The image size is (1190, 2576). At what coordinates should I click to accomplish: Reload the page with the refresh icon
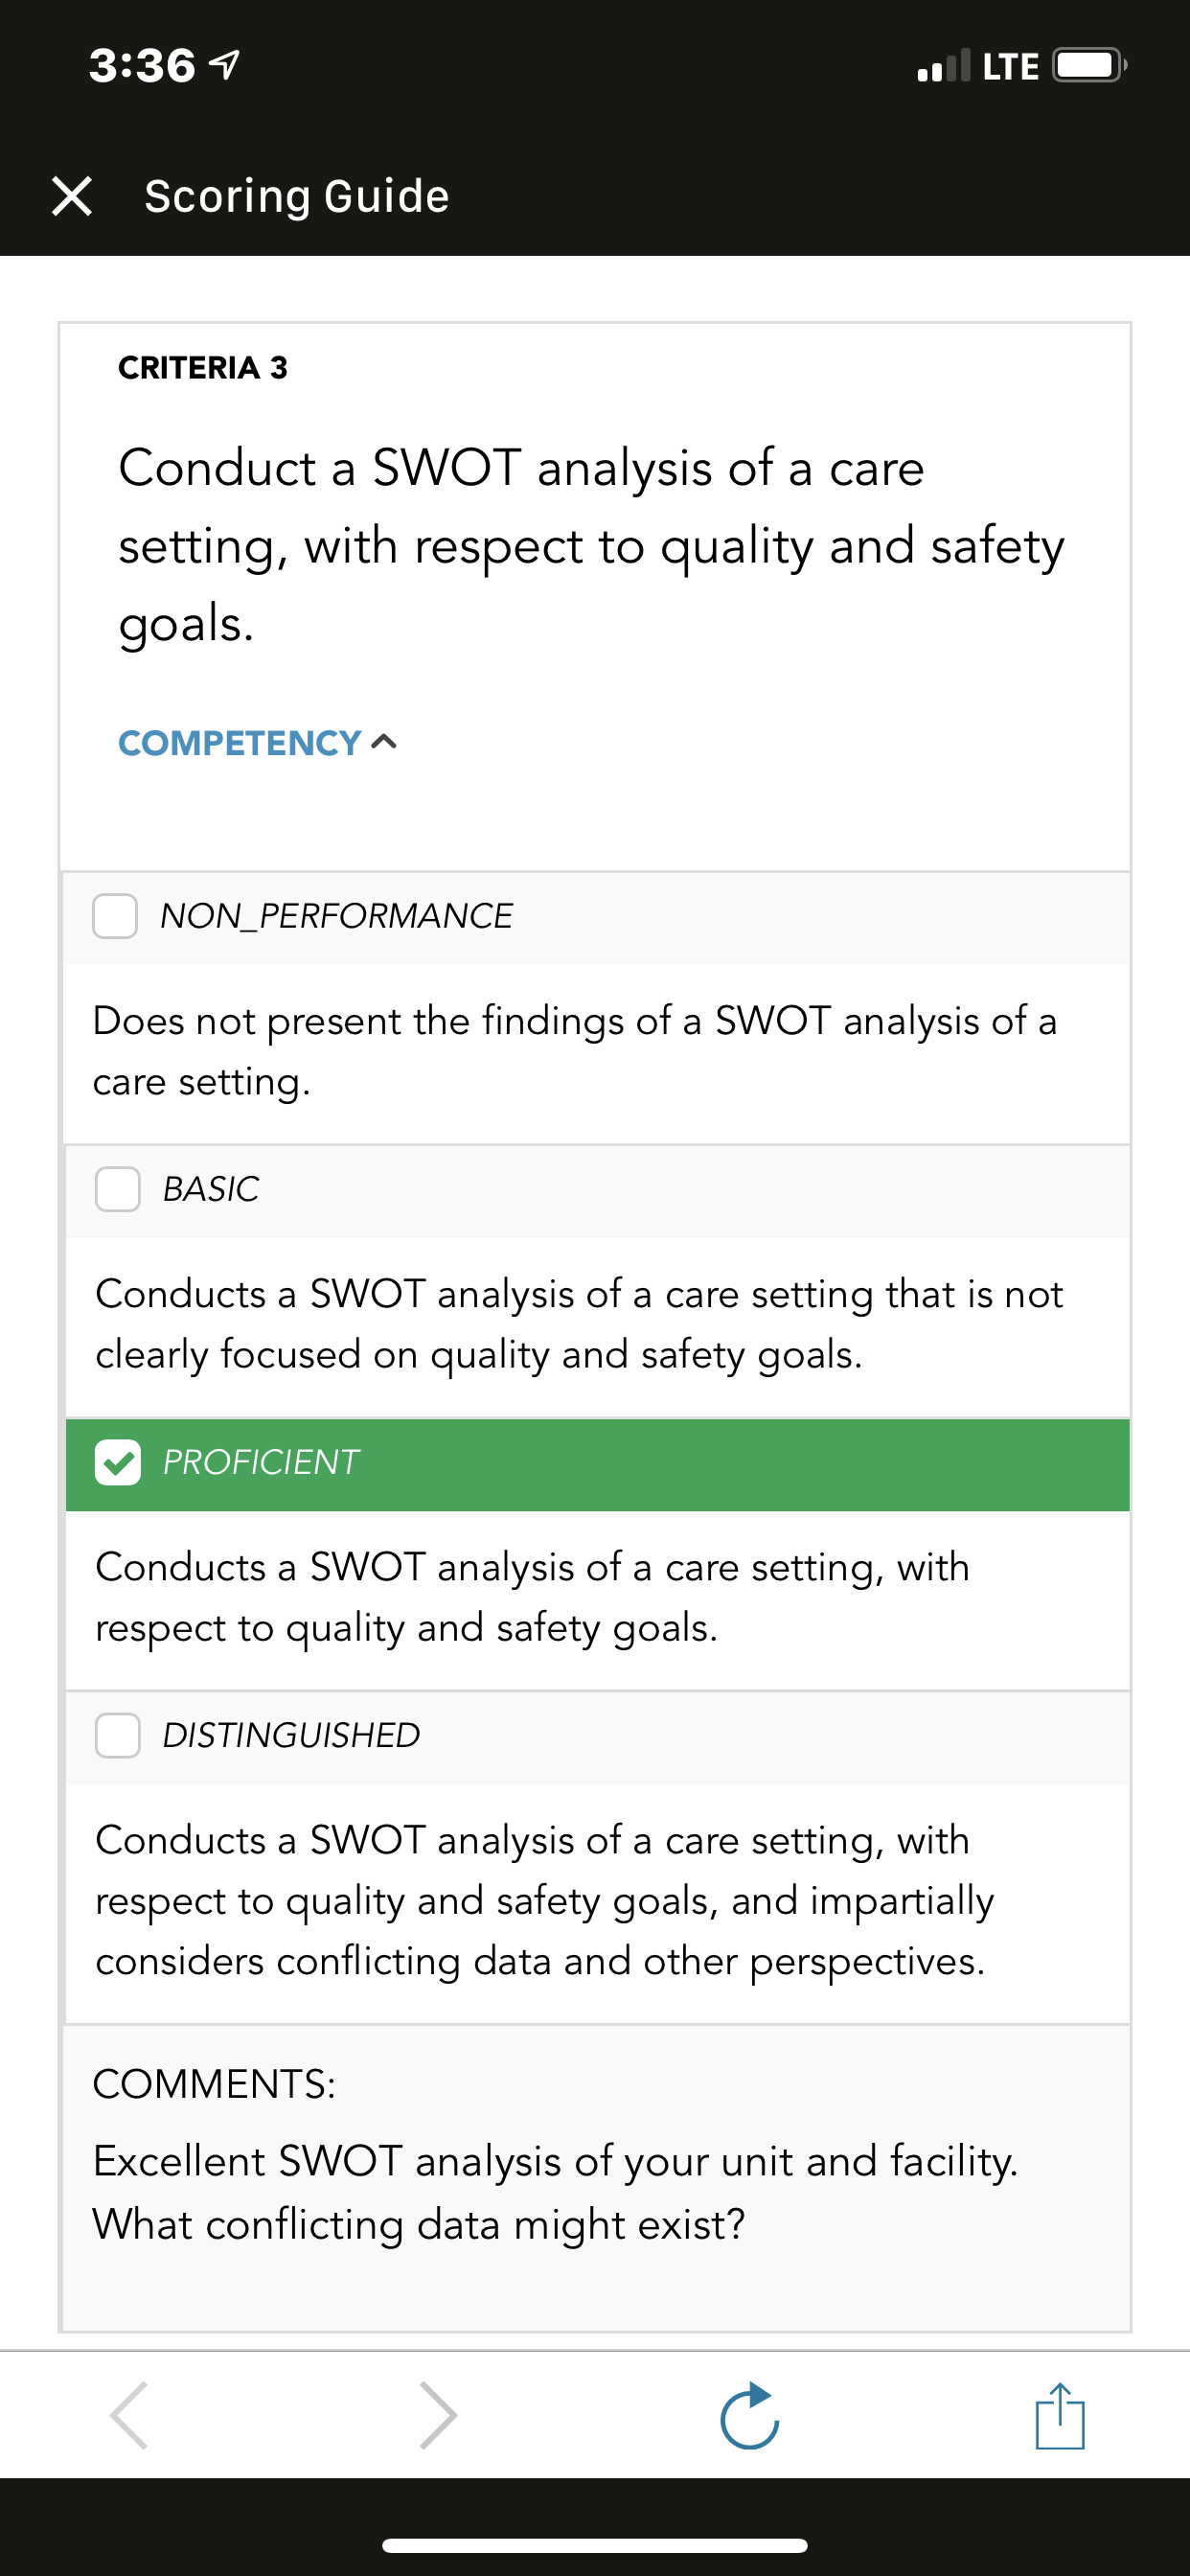[750, 2415]
